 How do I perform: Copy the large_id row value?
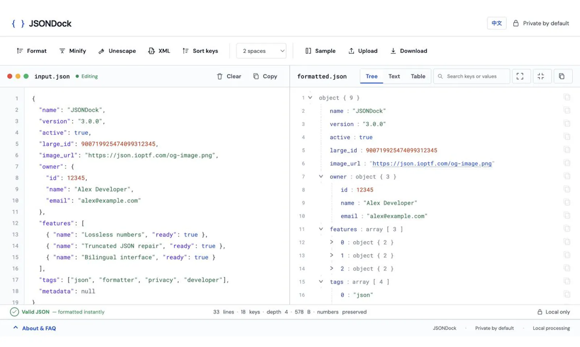[x=567, y=150]
